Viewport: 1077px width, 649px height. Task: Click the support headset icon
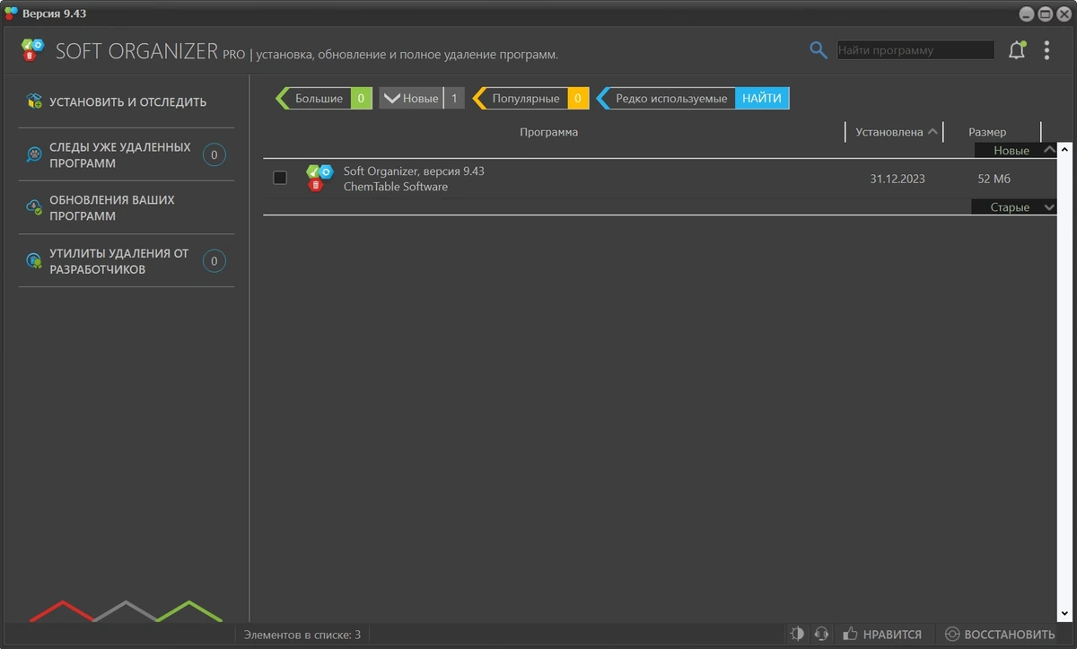[821, 635]
